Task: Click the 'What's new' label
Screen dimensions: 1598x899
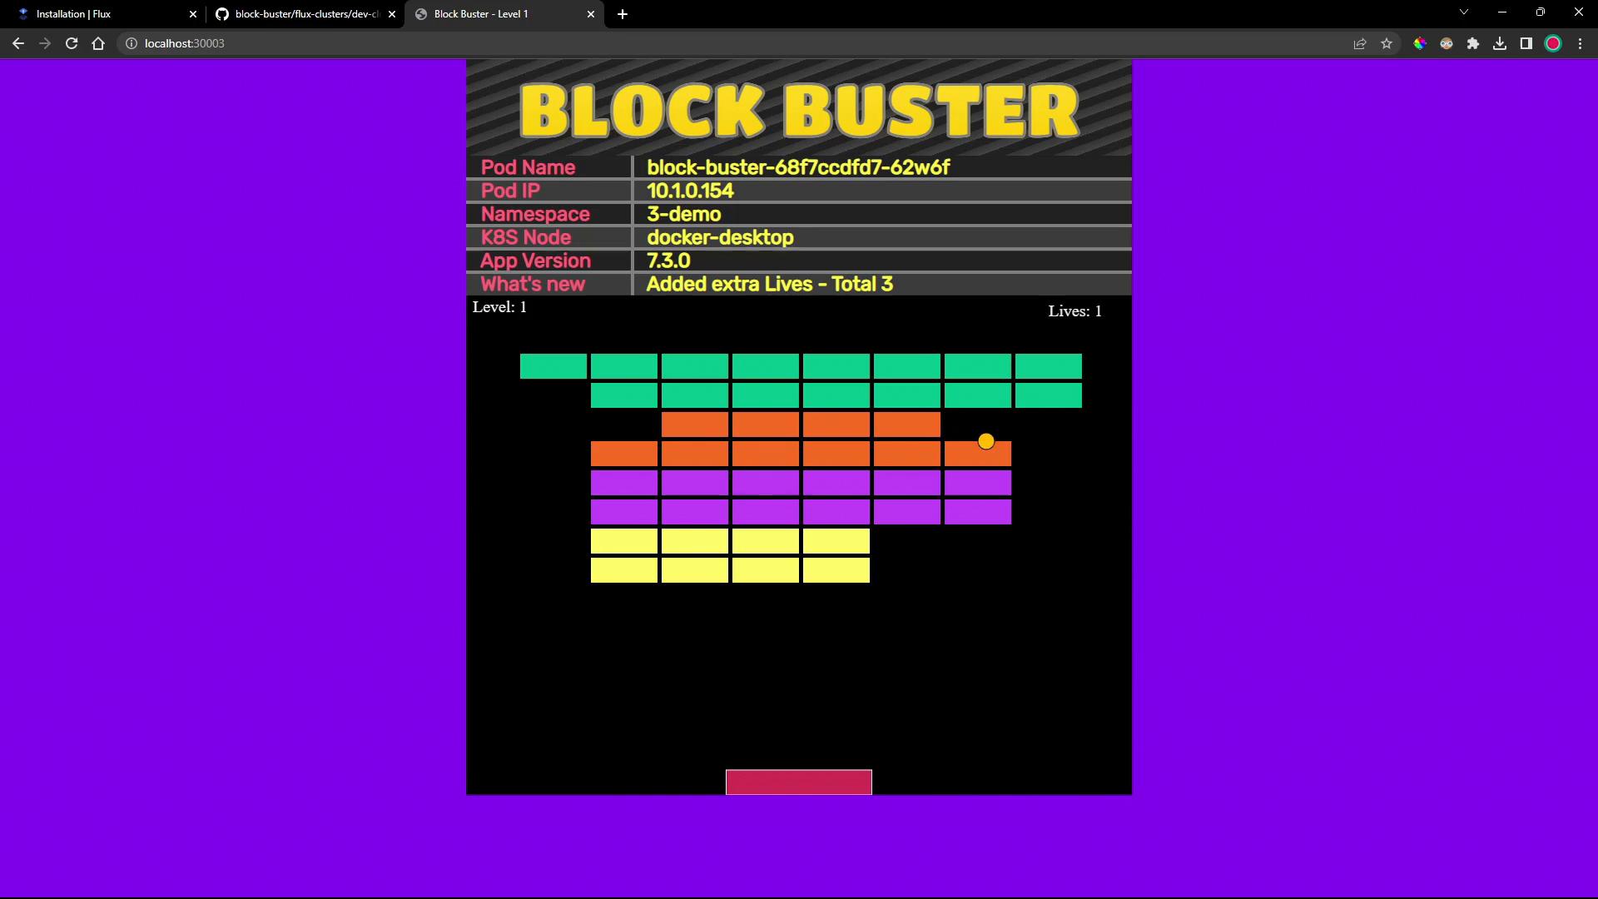Action: pos(533,284)
